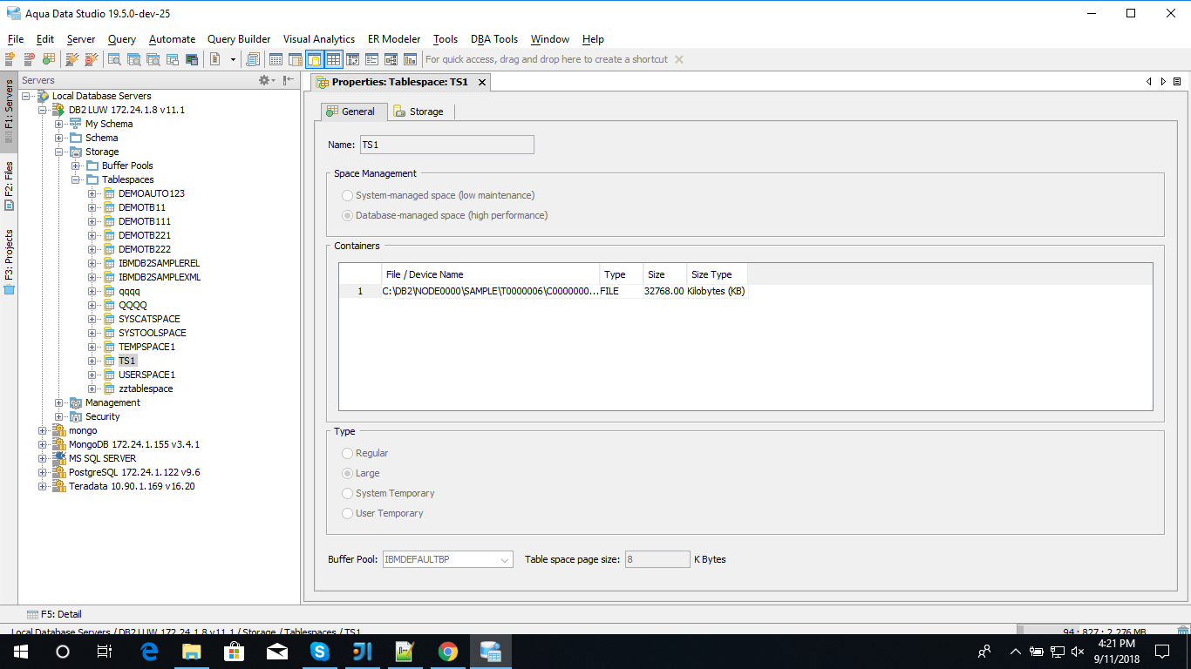Open the Servers panel gear settings

[266, 80]
